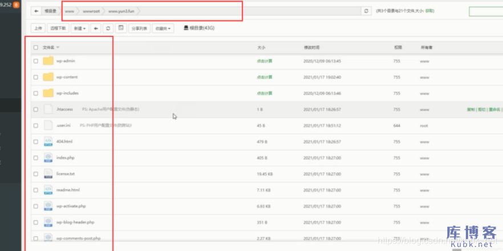Click the wp-blog-header.php file icon

(48, 222)
